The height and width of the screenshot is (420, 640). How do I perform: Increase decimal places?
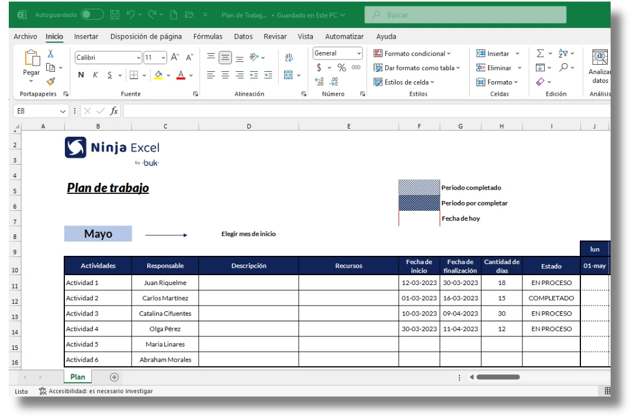319,82
